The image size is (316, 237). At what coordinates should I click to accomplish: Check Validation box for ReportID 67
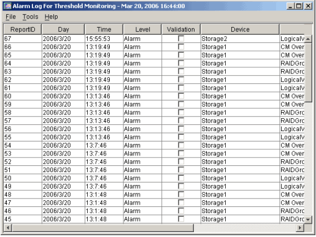click(x=181, y=39)
